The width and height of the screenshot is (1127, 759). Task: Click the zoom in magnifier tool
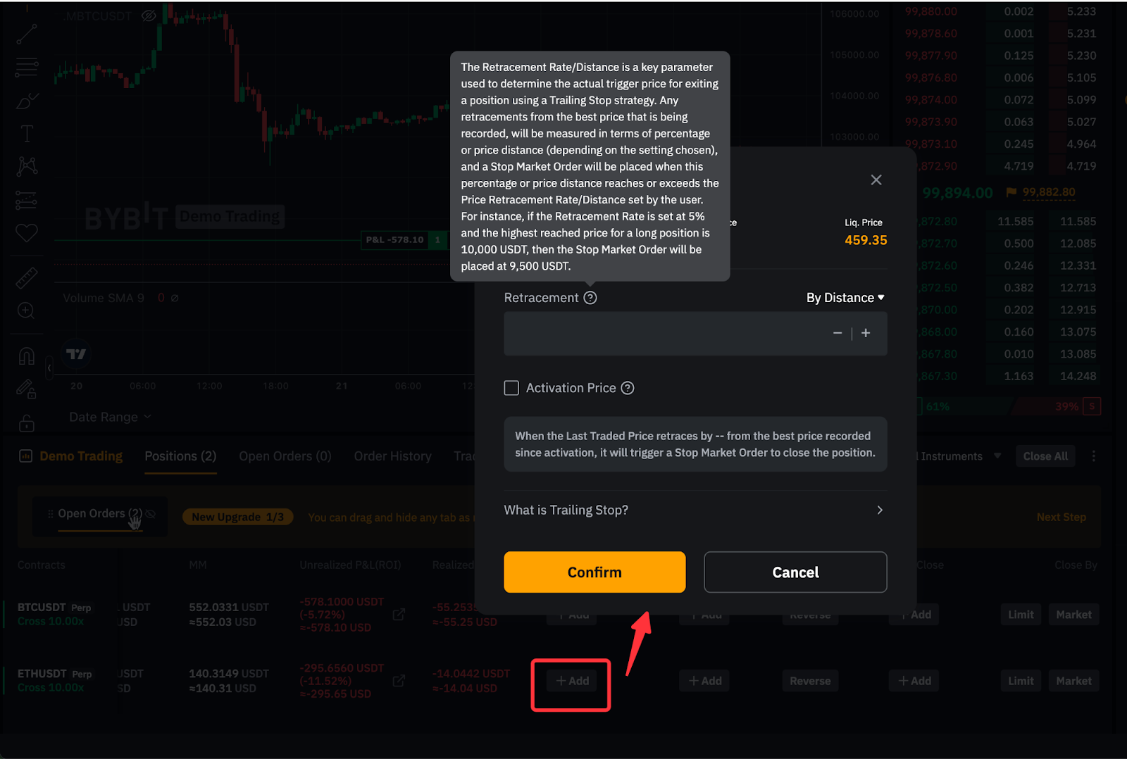(x=27, y=310)
